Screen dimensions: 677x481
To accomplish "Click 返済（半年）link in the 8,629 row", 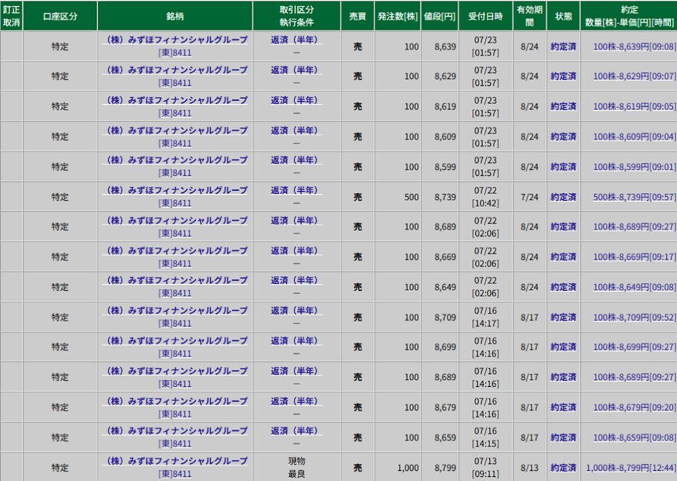I will pos(297,70).
